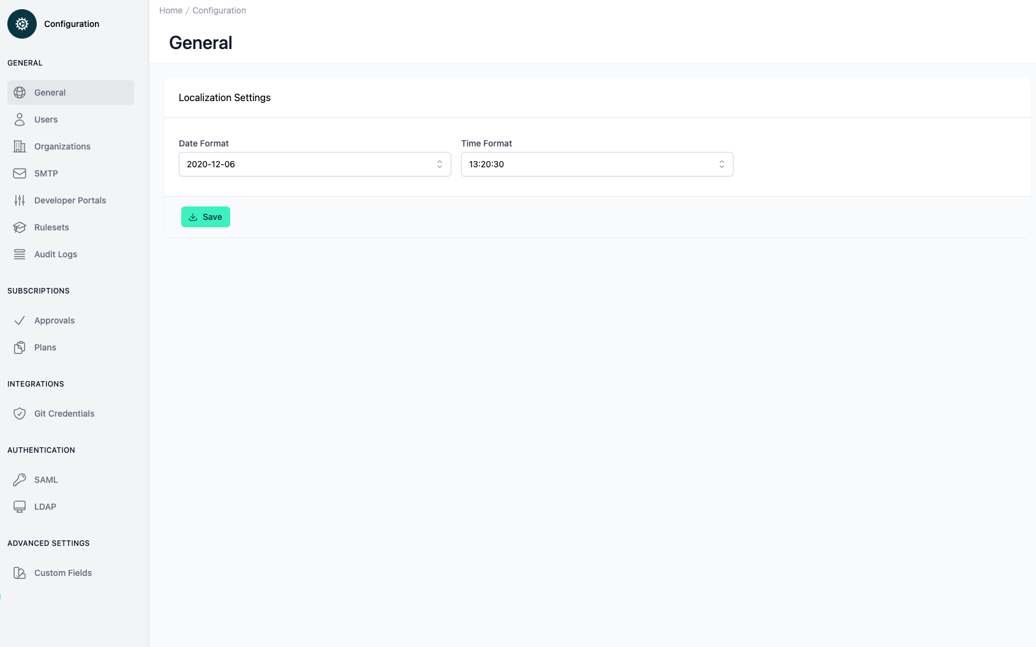The width and height of the screenshot is (1036, 647).
Task: Open the Home breadcrumb link
Action: click(x=170, y=10)
